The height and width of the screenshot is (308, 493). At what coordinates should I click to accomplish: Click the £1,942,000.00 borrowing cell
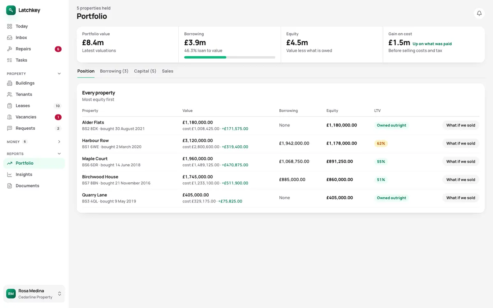294,143
